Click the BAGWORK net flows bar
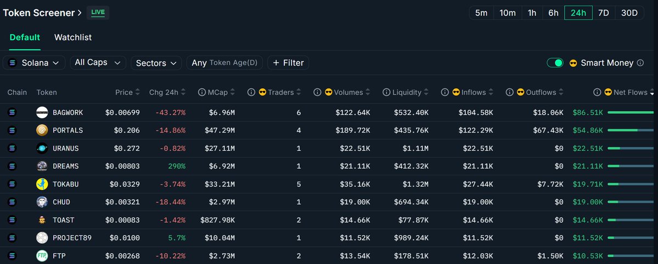The height and width of the screenshot is (264, 658). click(631, 113)
